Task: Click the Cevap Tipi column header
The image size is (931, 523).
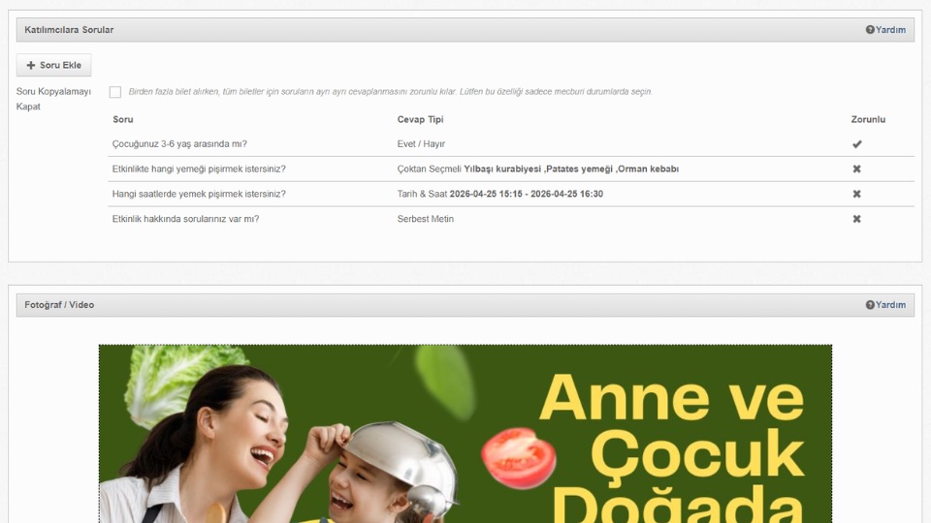Action: tap(420, 120)
